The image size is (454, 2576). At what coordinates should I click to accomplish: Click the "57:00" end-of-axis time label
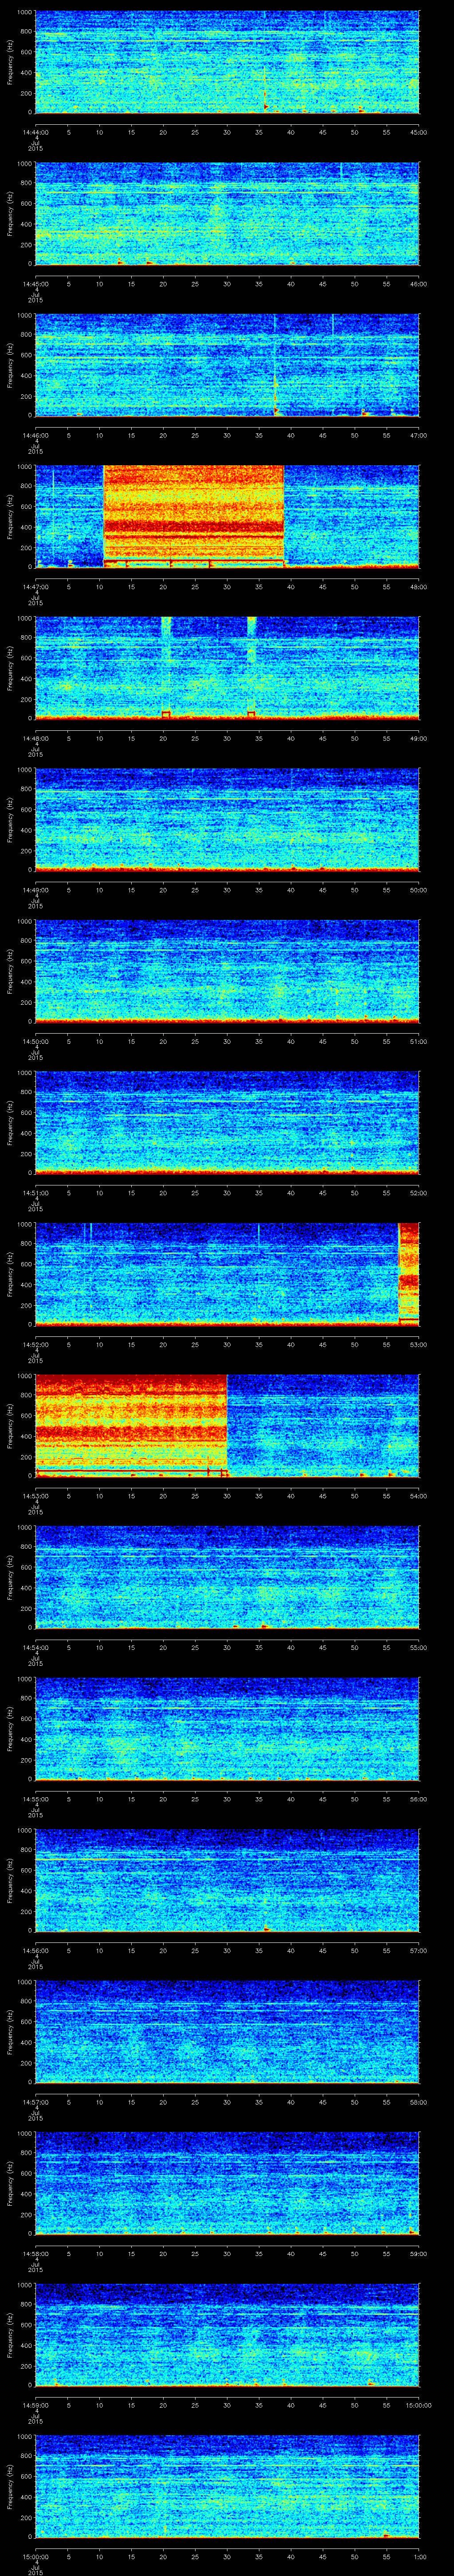[x=418, y=1950]
